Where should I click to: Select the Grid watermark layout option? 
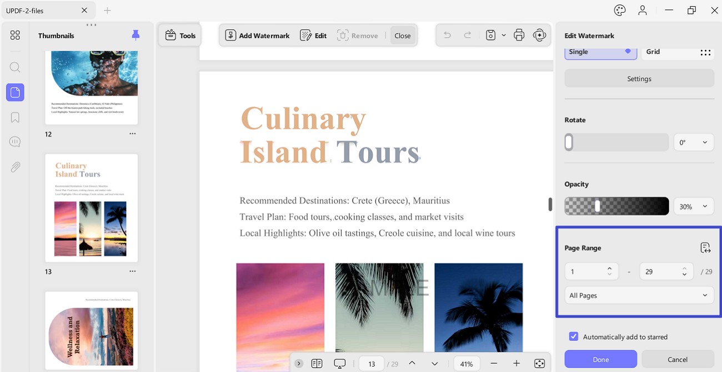tap(678, 52)
